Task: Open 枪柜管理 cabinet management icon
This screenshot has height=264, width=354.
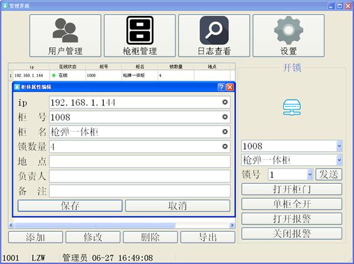Action: coord(140,35)
